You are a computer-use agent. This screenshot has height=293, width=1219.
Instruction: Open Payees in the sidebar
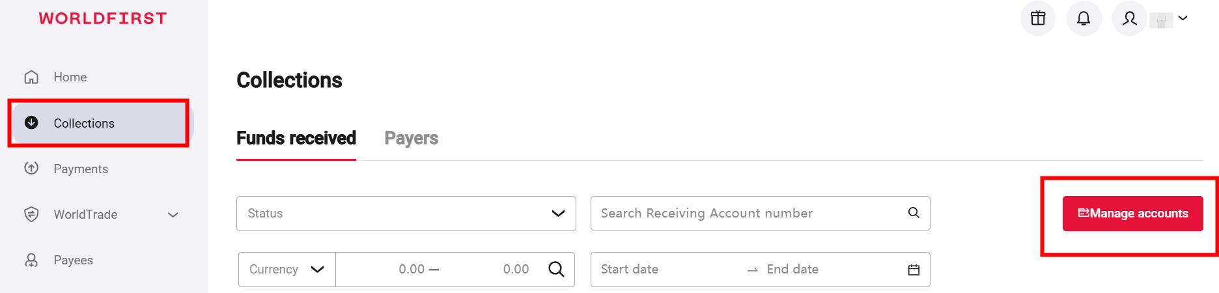[x=73, y=260]
